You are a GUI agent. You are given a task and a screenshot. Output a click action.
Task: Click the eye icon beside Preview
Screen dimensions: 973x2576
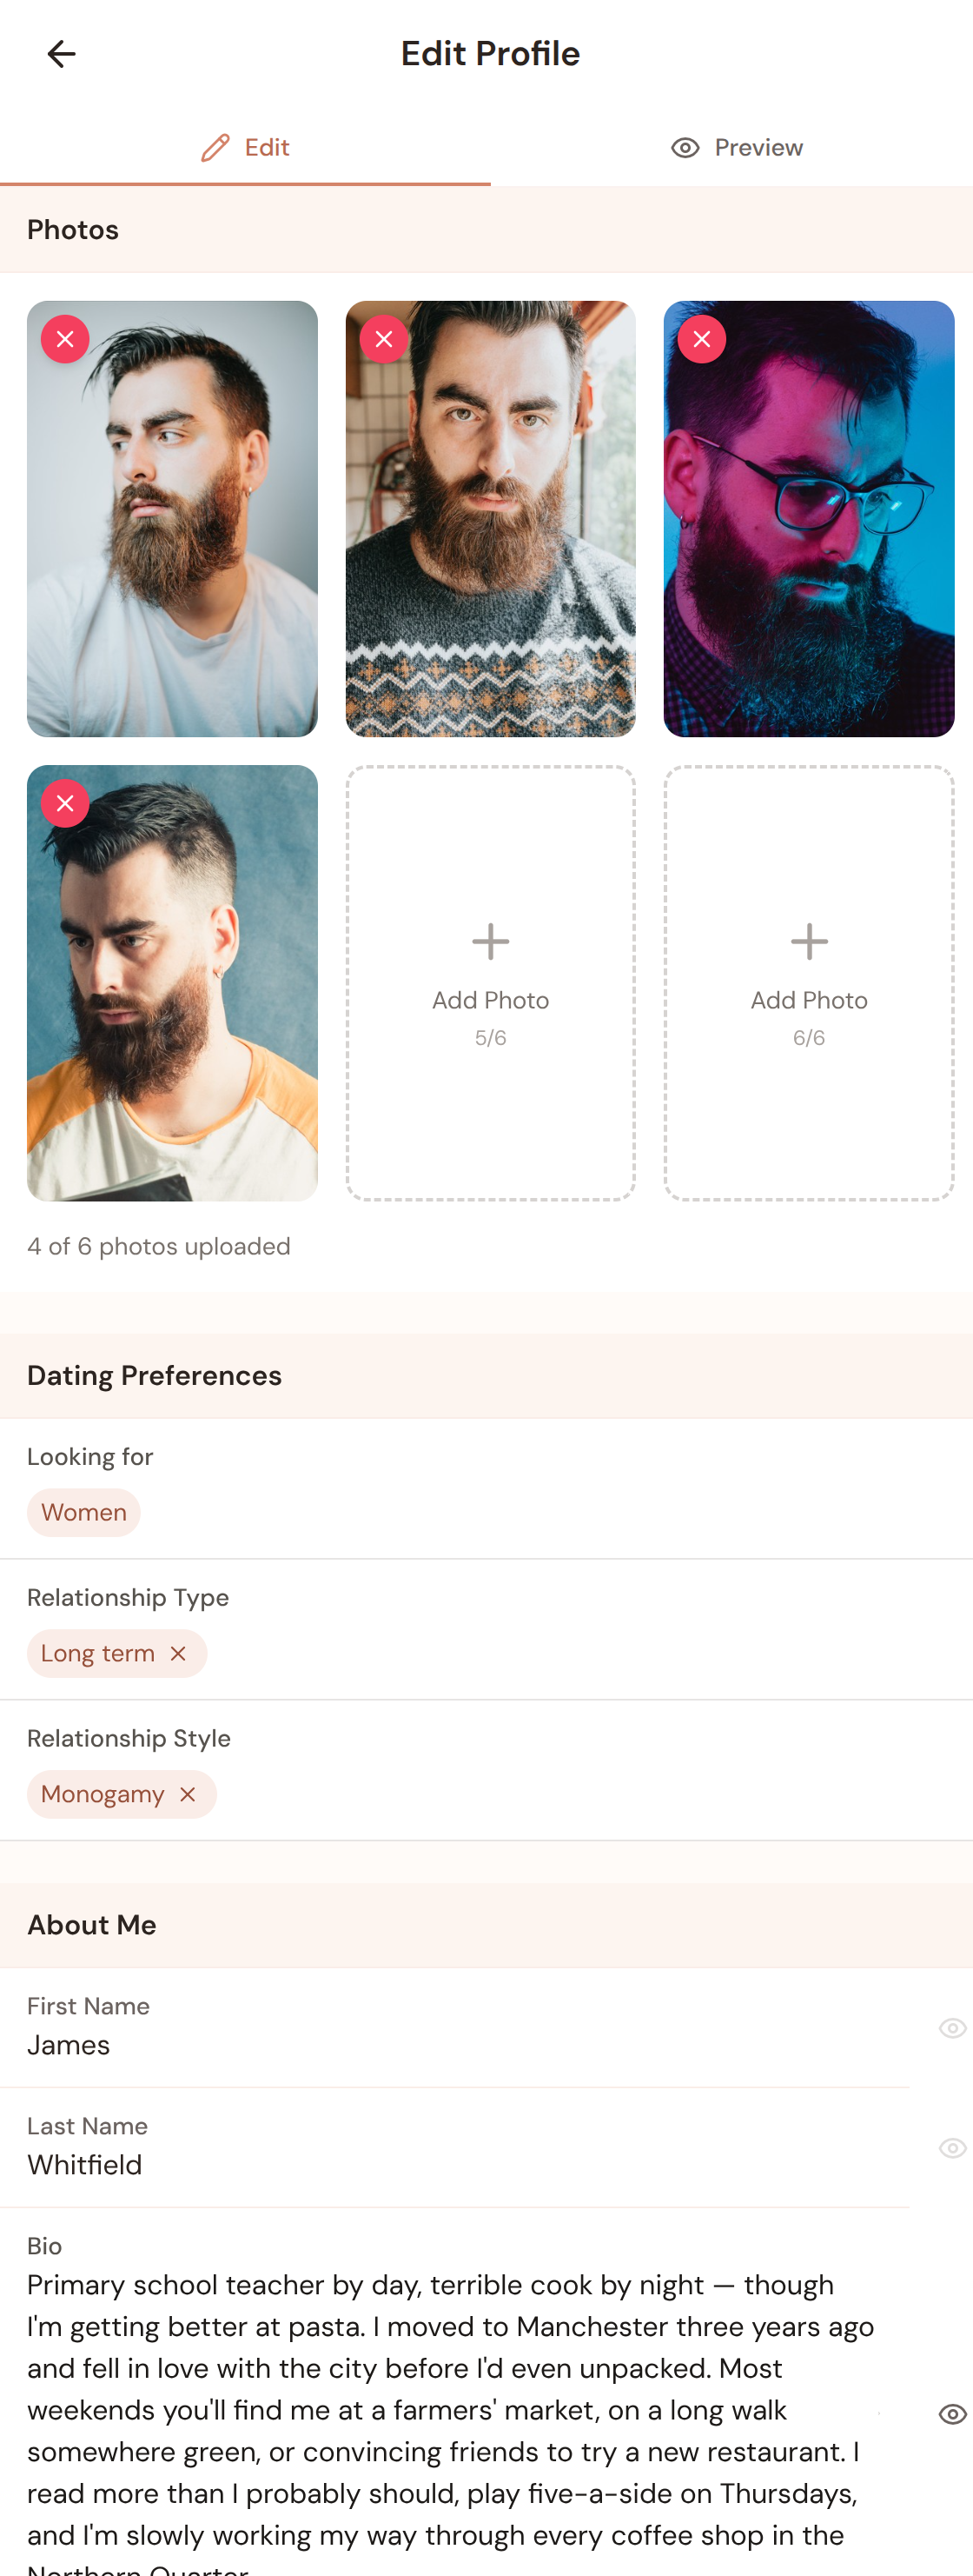685,146
